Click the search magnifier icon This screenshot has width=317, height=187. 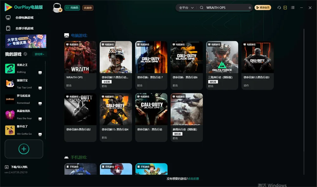[202, 8]
